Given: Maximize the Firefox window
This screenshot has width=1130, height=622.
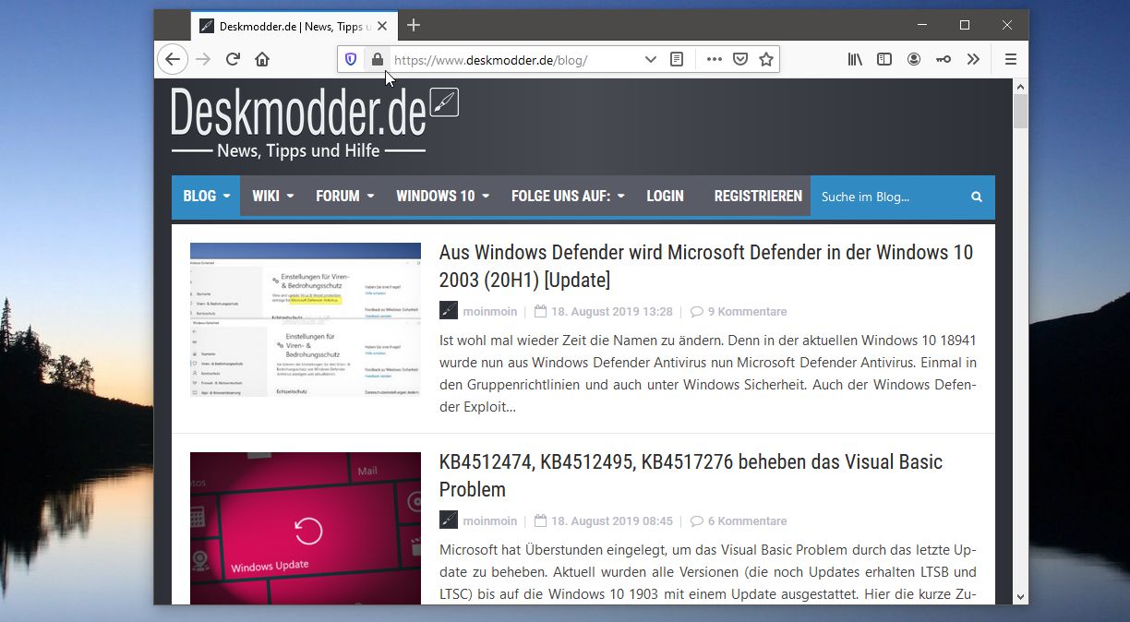Looking at the screenshot, I should pos(965,25).
